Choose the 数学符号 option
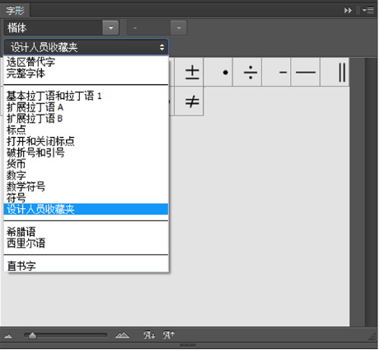This screenshot has height=350, width=380. coord(86,187)
